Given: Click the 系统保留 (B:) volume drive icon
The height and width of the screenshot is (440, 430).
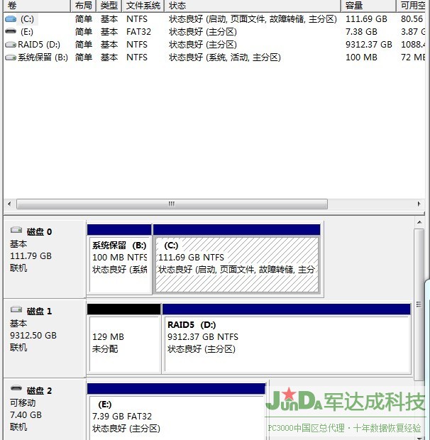Looking at the screenshot, I should (11, 57).
